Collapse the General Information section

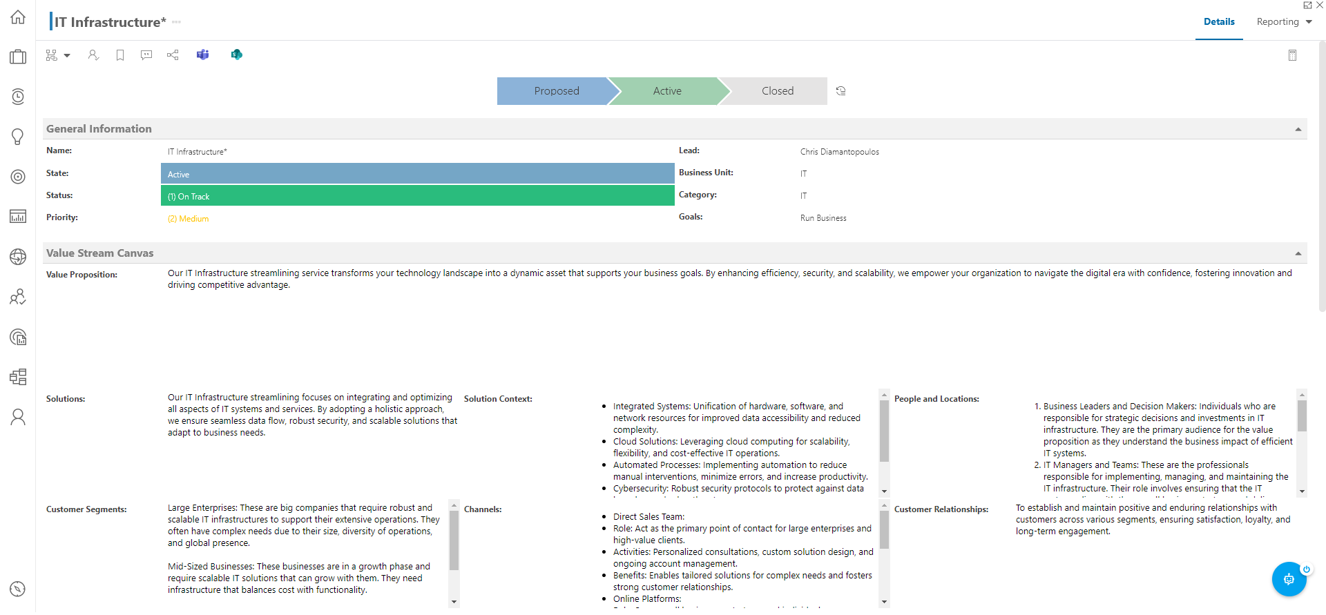(x=1298, y=129)
